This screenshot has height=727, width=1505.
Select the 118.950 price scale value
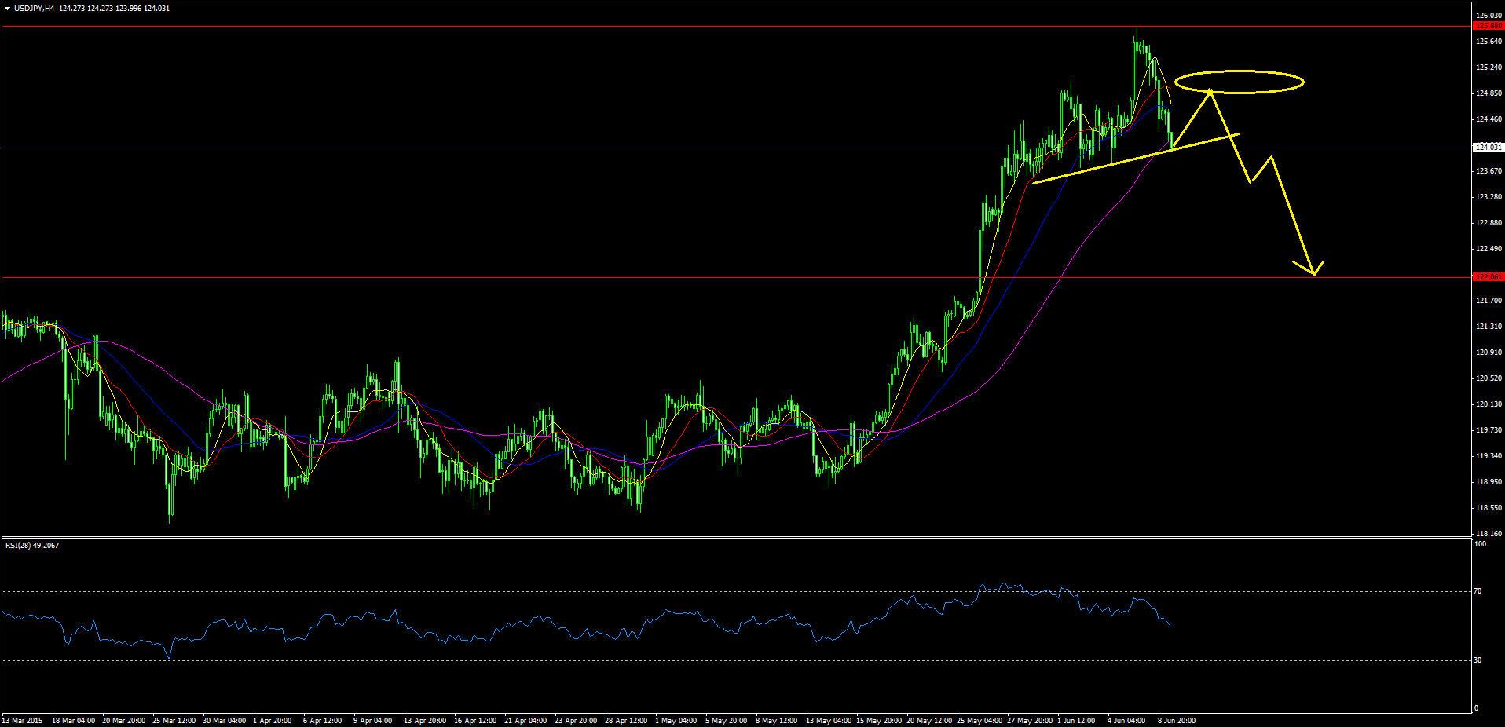pyautogui.click(x=1489, y=482)
